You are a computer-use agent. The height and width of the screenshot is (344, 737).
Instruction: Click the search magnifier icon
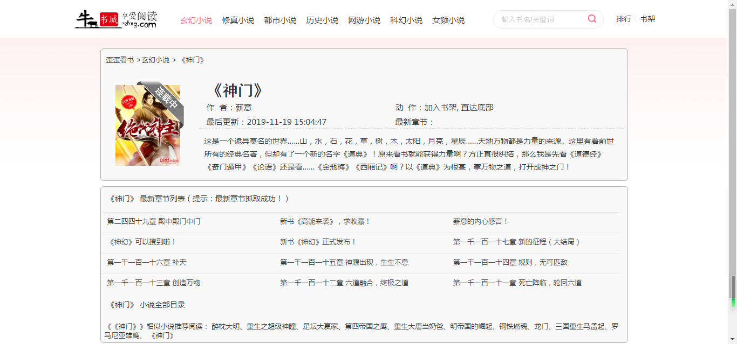[x=592, y=19]
